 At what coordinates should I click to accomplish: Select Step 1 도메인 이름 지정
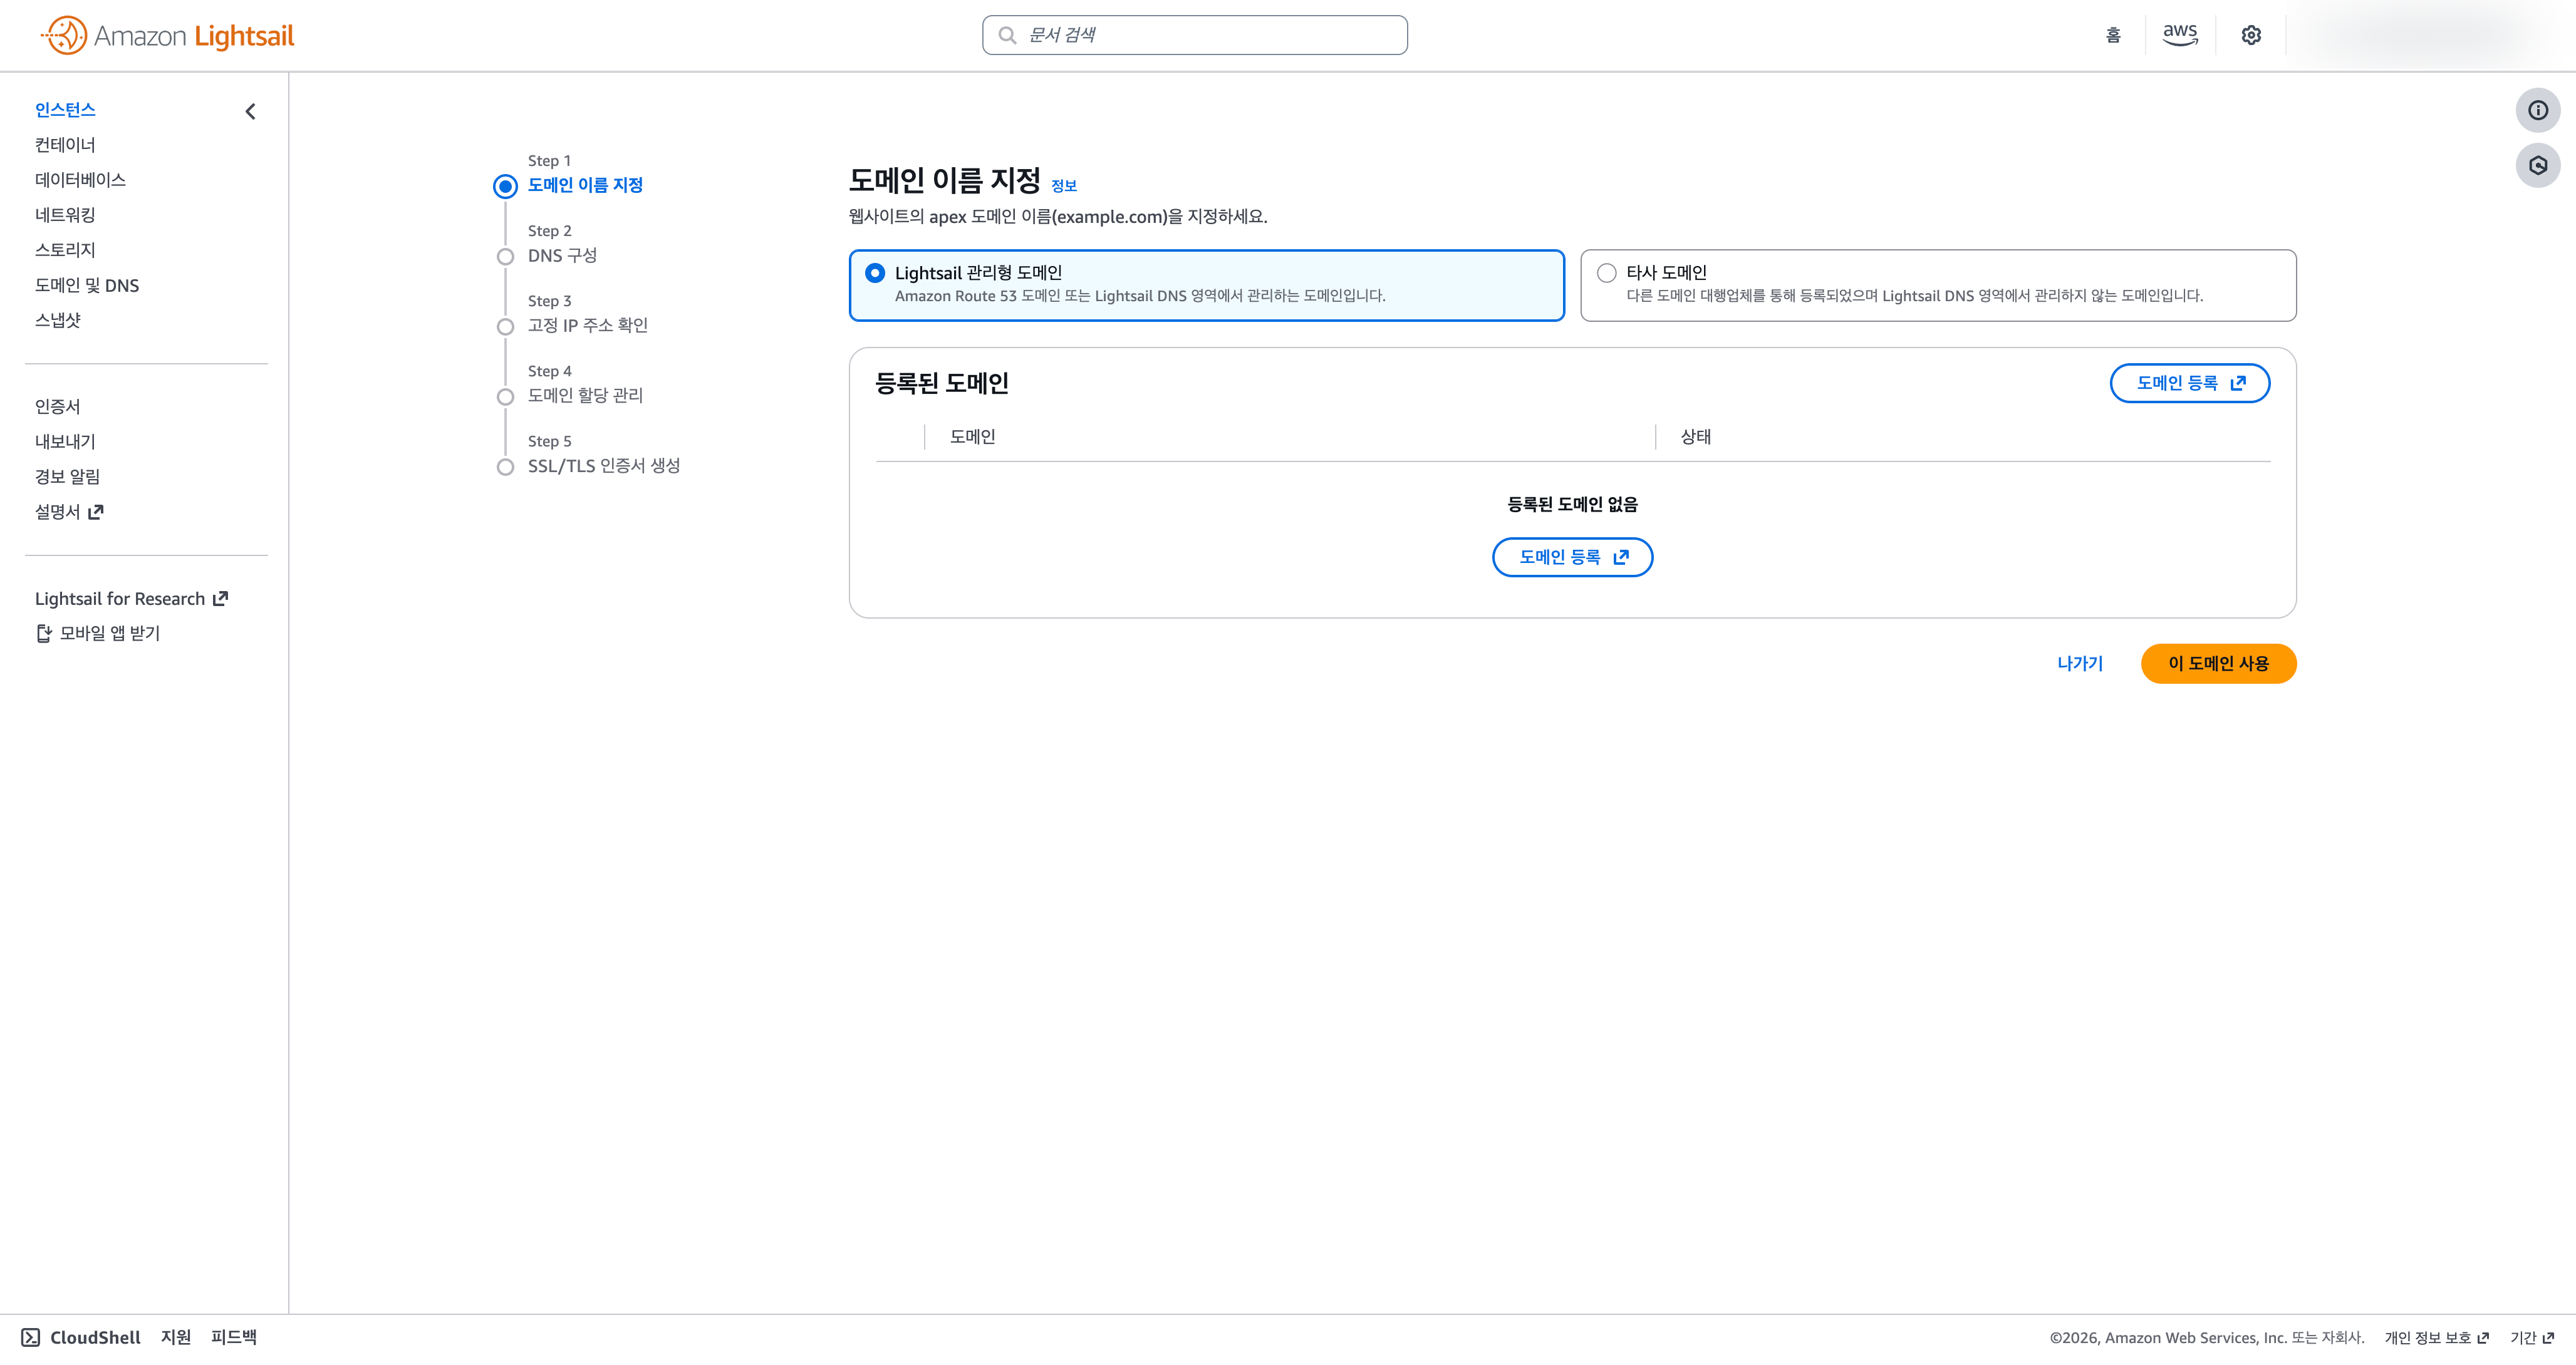[x=585, y=185]
